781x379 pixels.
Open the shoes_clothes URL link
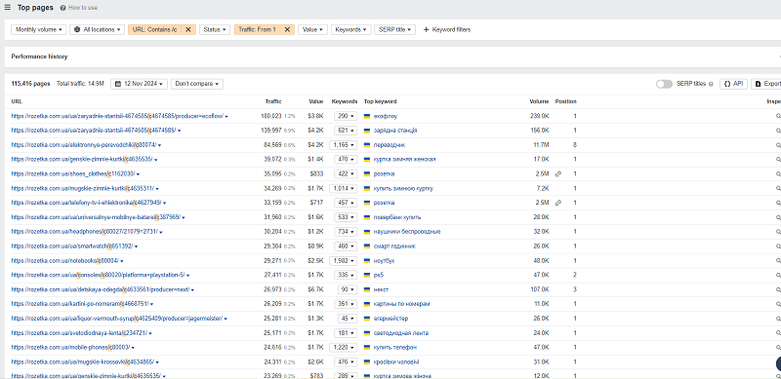(x=72, y=174)
